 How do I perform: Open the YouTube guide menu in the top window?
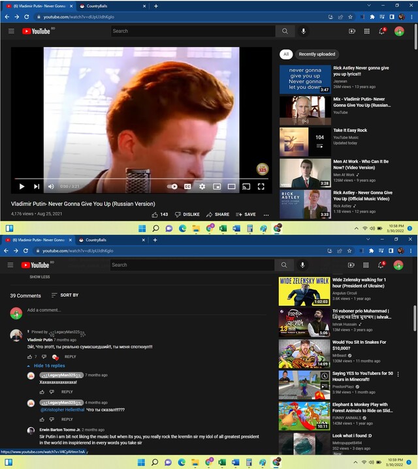pos(11,31)
